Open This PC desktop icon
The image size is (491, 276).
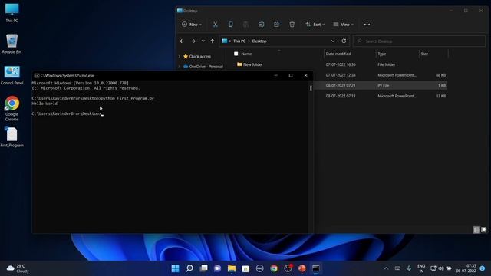click(x=12, y=13)
